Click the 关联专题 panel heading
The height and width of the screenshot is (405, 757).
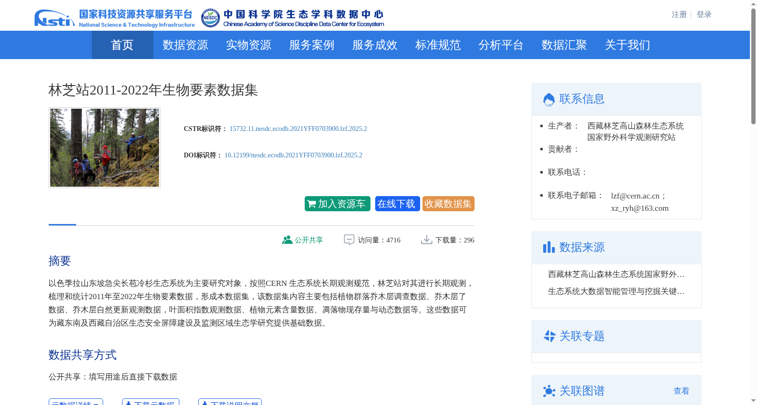pos(582,336)
